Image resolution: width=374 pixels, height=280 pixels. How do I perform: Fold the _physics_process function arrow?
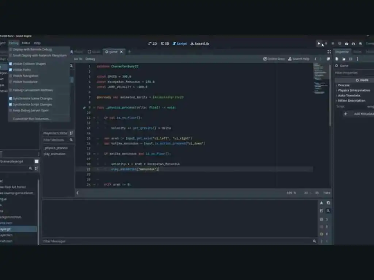94,108
